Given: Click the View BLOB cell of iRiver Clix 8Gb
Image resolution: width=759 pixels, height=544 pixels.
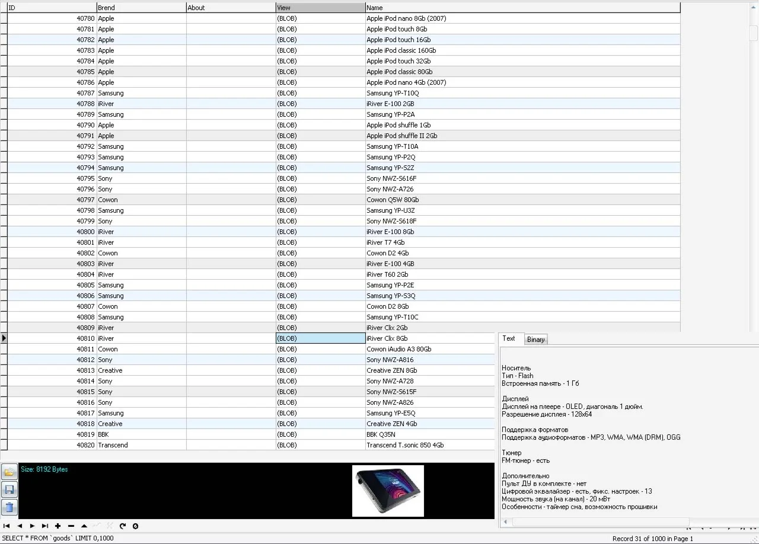Looking at the screenshot, I should 320,338.
